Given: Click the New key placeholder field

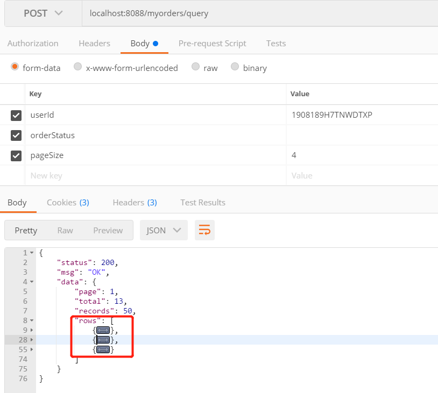Looking at the screenshot, I should click(x=156, y=176).
